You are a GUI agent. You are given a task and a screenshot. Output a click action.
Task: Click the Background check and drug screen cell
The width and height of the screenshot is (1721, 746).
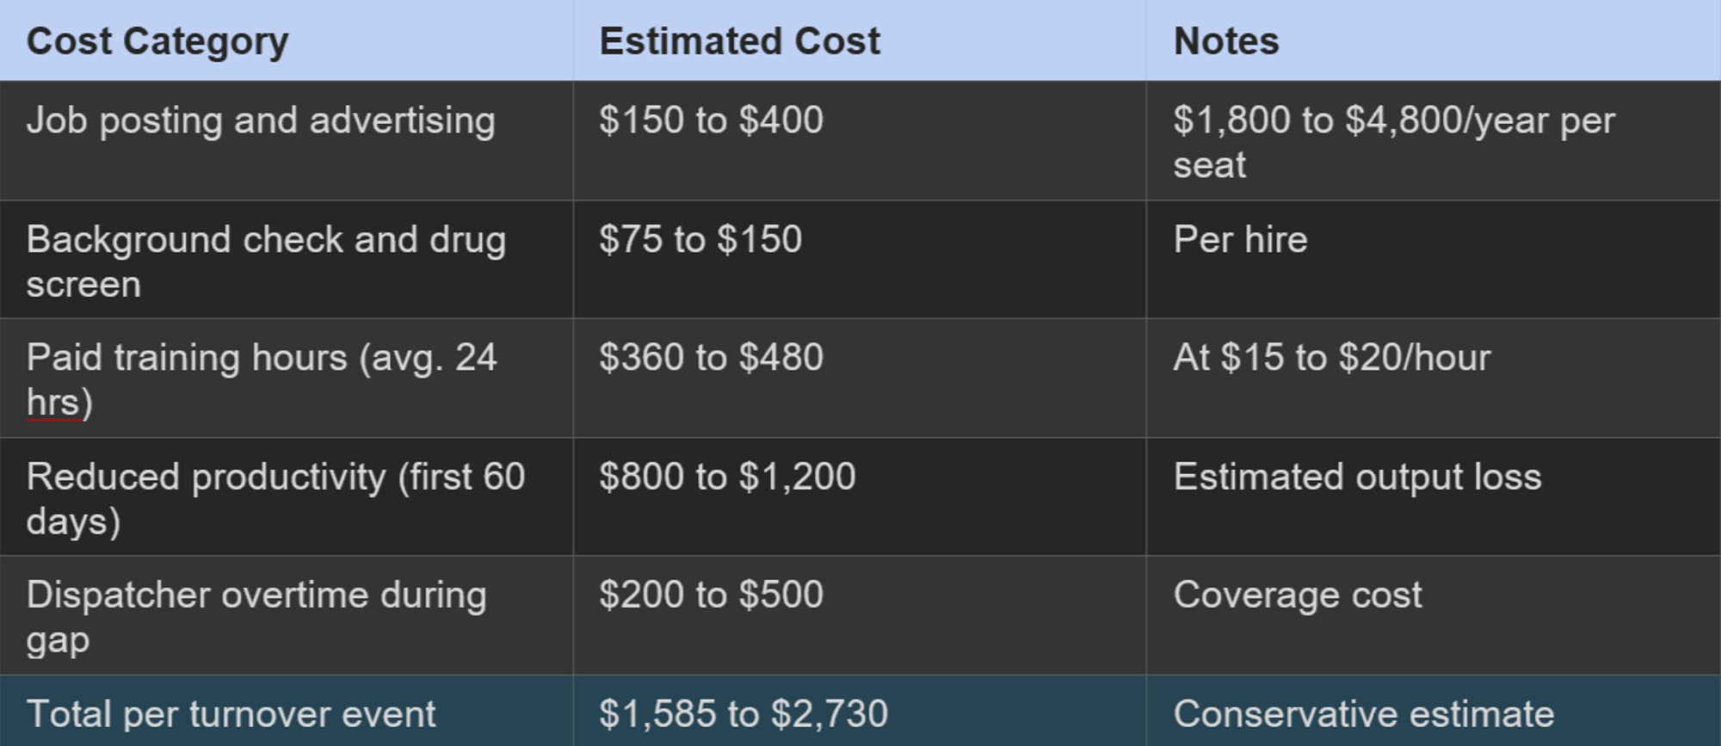coord(266,261)
